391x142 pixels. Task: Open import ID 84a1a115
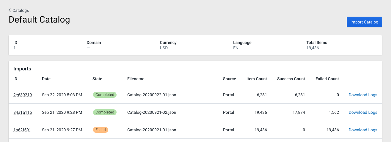[23, 113]
